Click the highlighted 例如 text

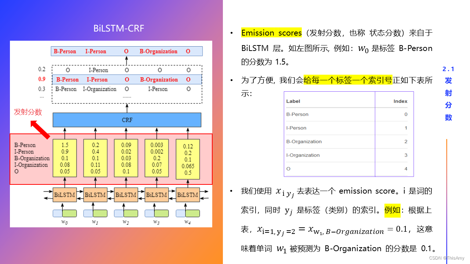(x=393, y=210)
